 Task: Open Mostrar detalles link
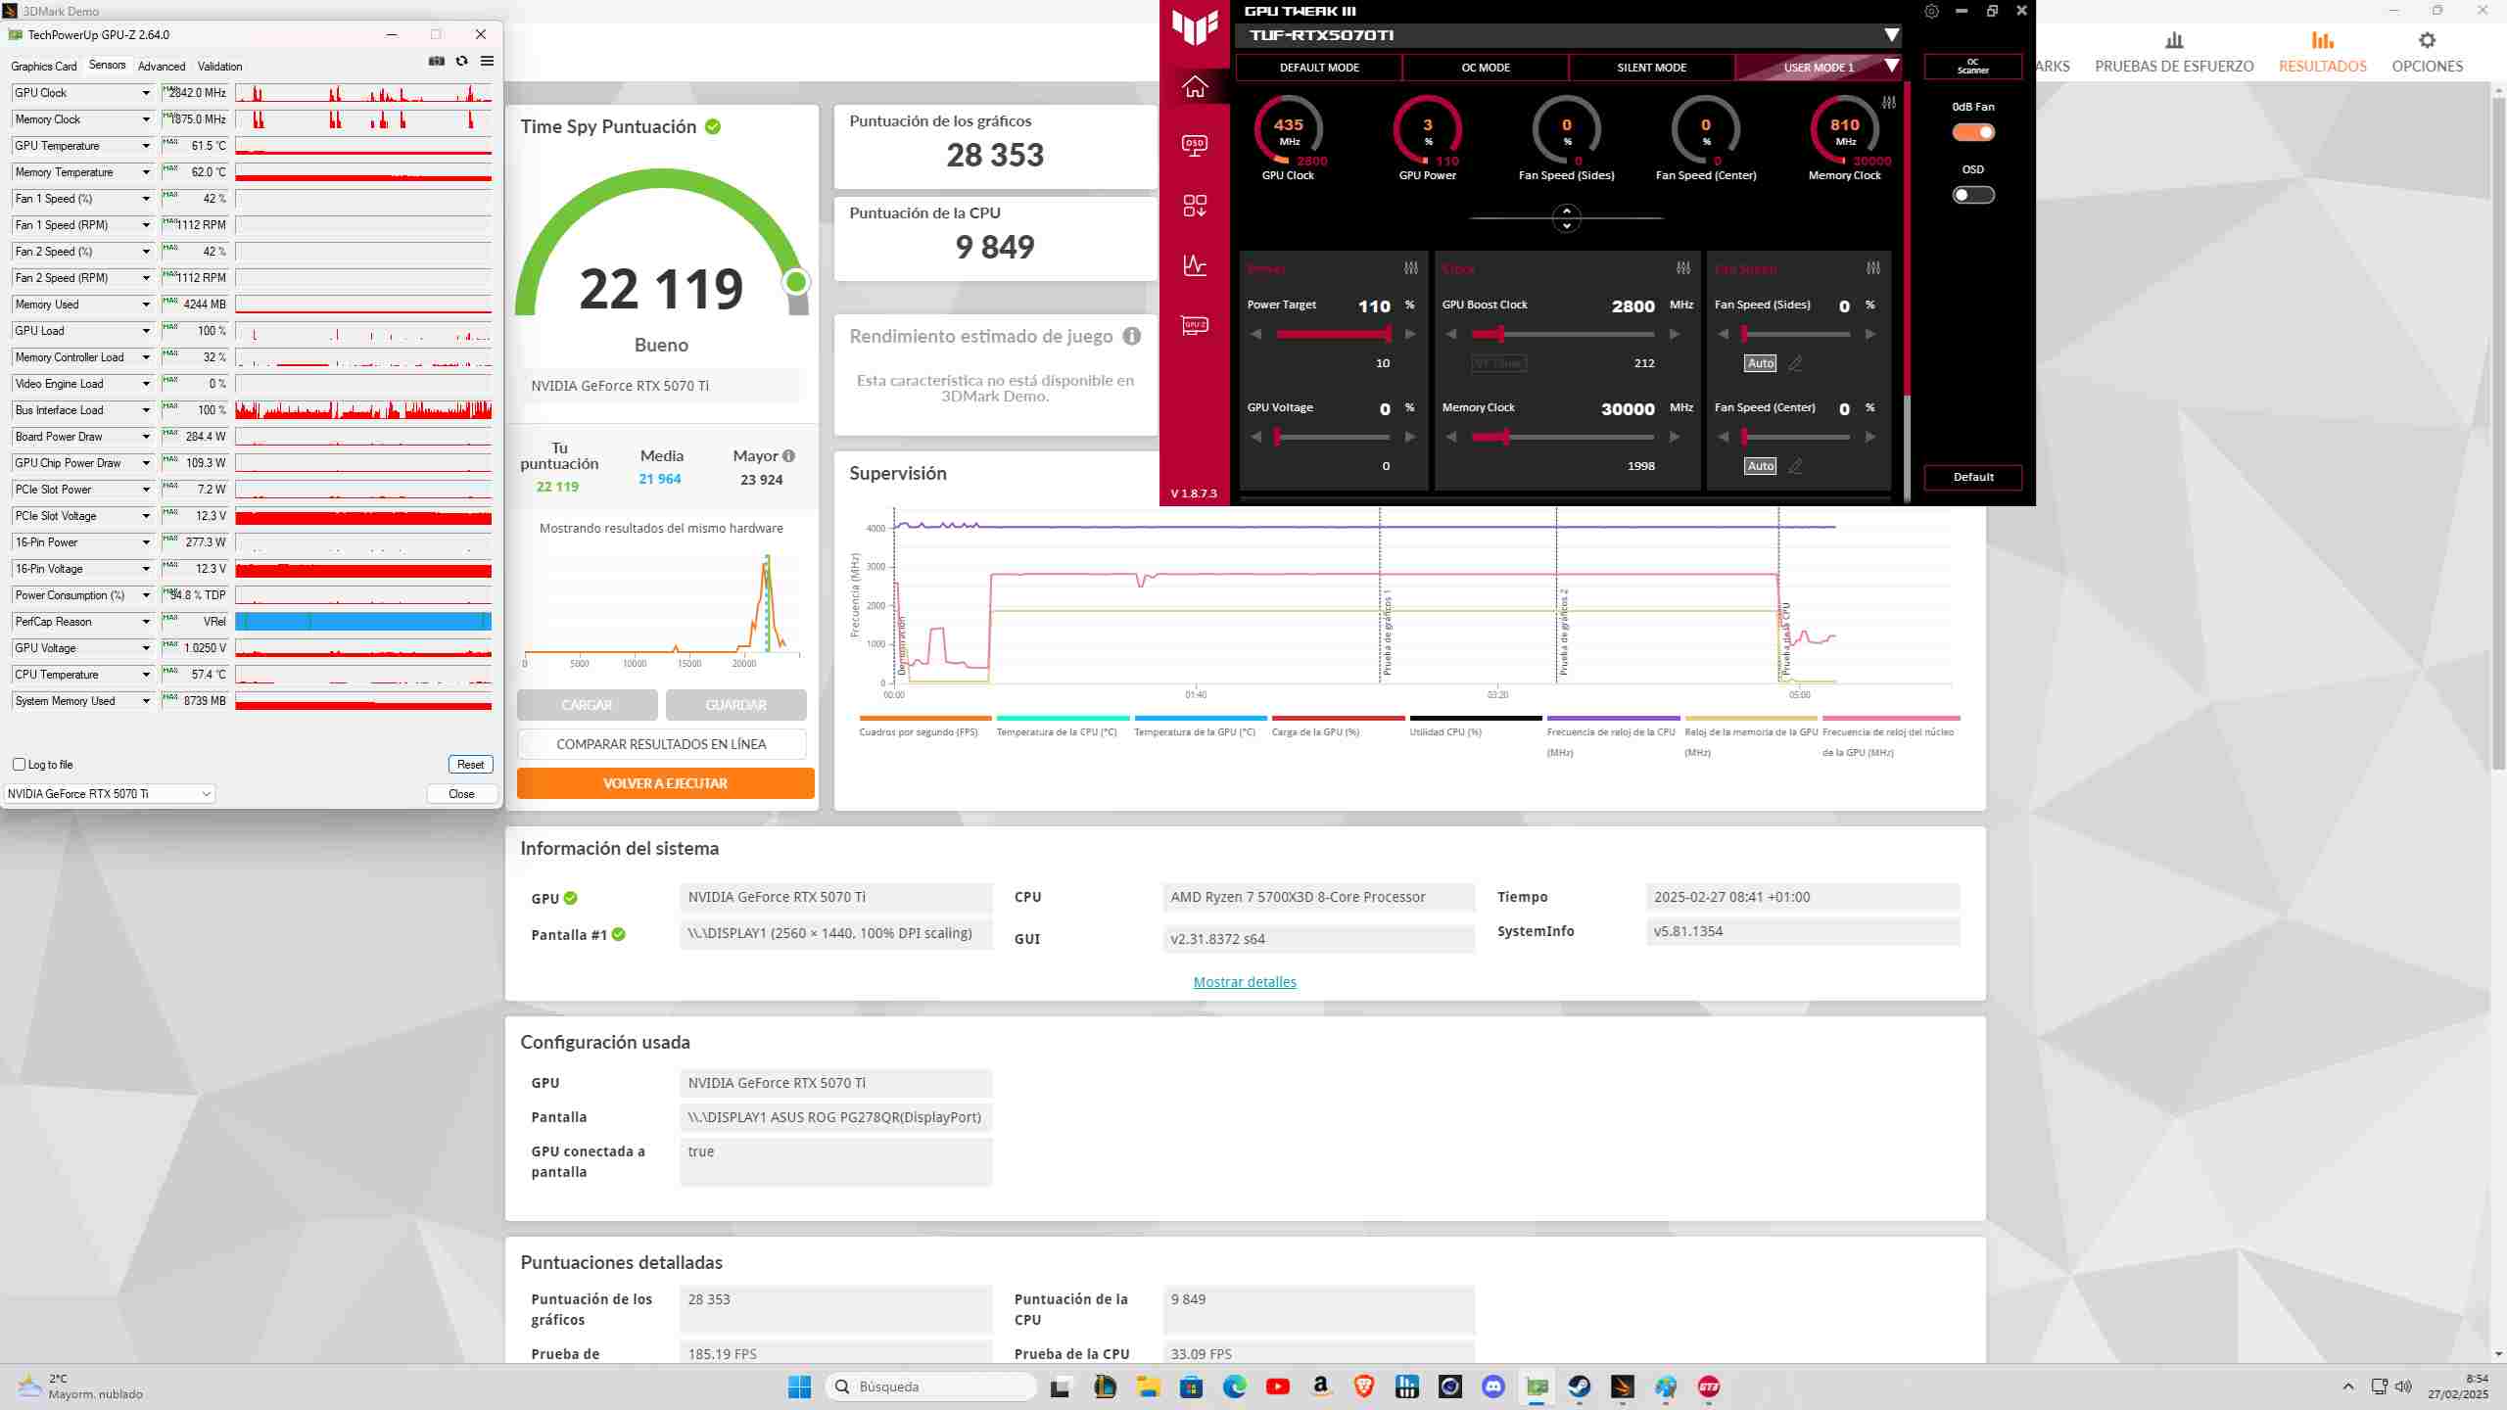(1245, 982)
